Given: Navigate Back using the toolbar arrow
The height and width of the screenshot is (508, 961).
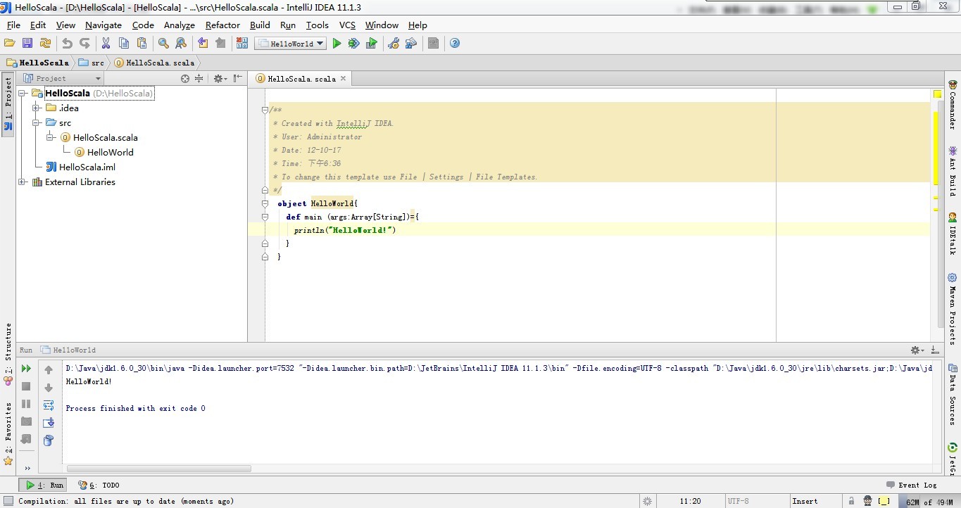Looking at the screenshot, I should pyautogui.click(x=203, y=44).
